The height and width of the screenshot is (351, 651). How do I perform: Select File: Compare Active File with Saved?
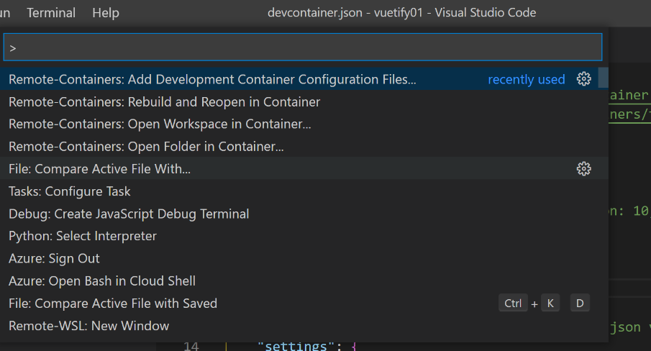[x=113, y=304]
